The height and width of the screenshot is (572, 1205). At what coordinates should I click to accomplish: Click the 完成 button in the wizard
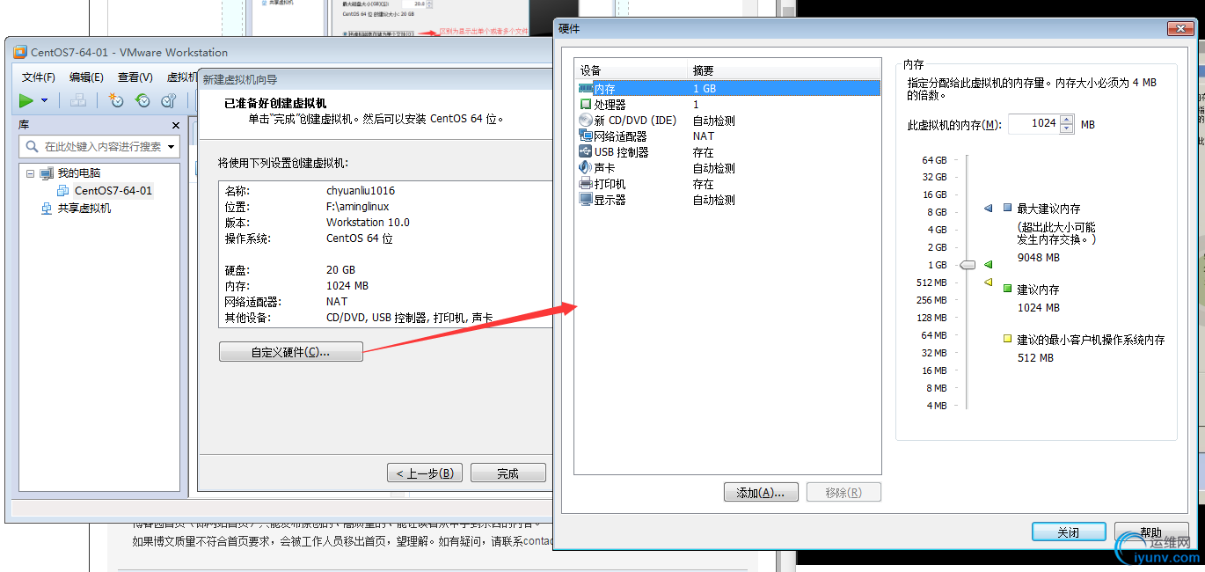click(508, 473)
